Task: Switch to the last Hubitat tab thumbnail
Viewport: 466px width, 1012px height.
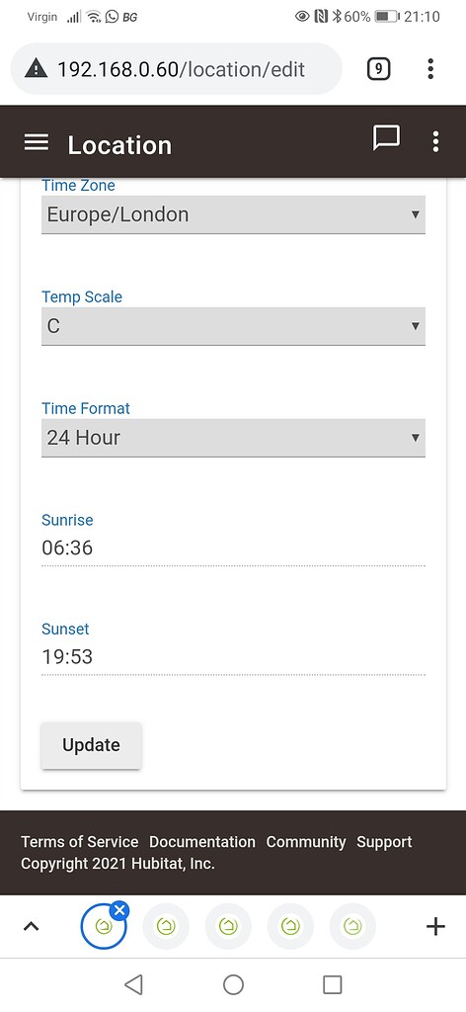Action: pos(352,927)
